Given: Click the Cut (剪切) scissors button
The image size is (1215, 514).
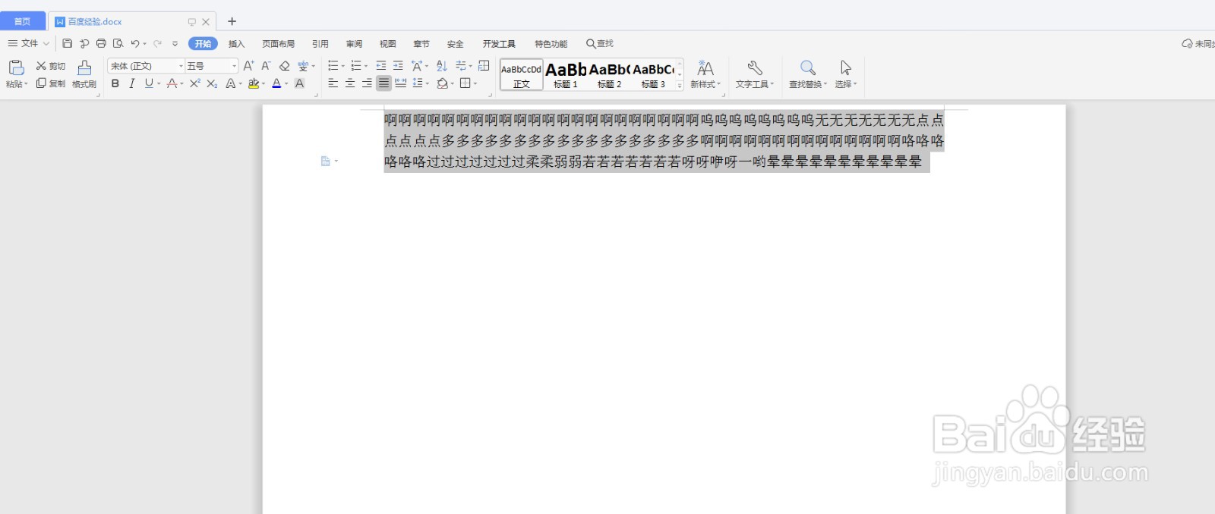Looking at the screenshot, I should point(50,66).
